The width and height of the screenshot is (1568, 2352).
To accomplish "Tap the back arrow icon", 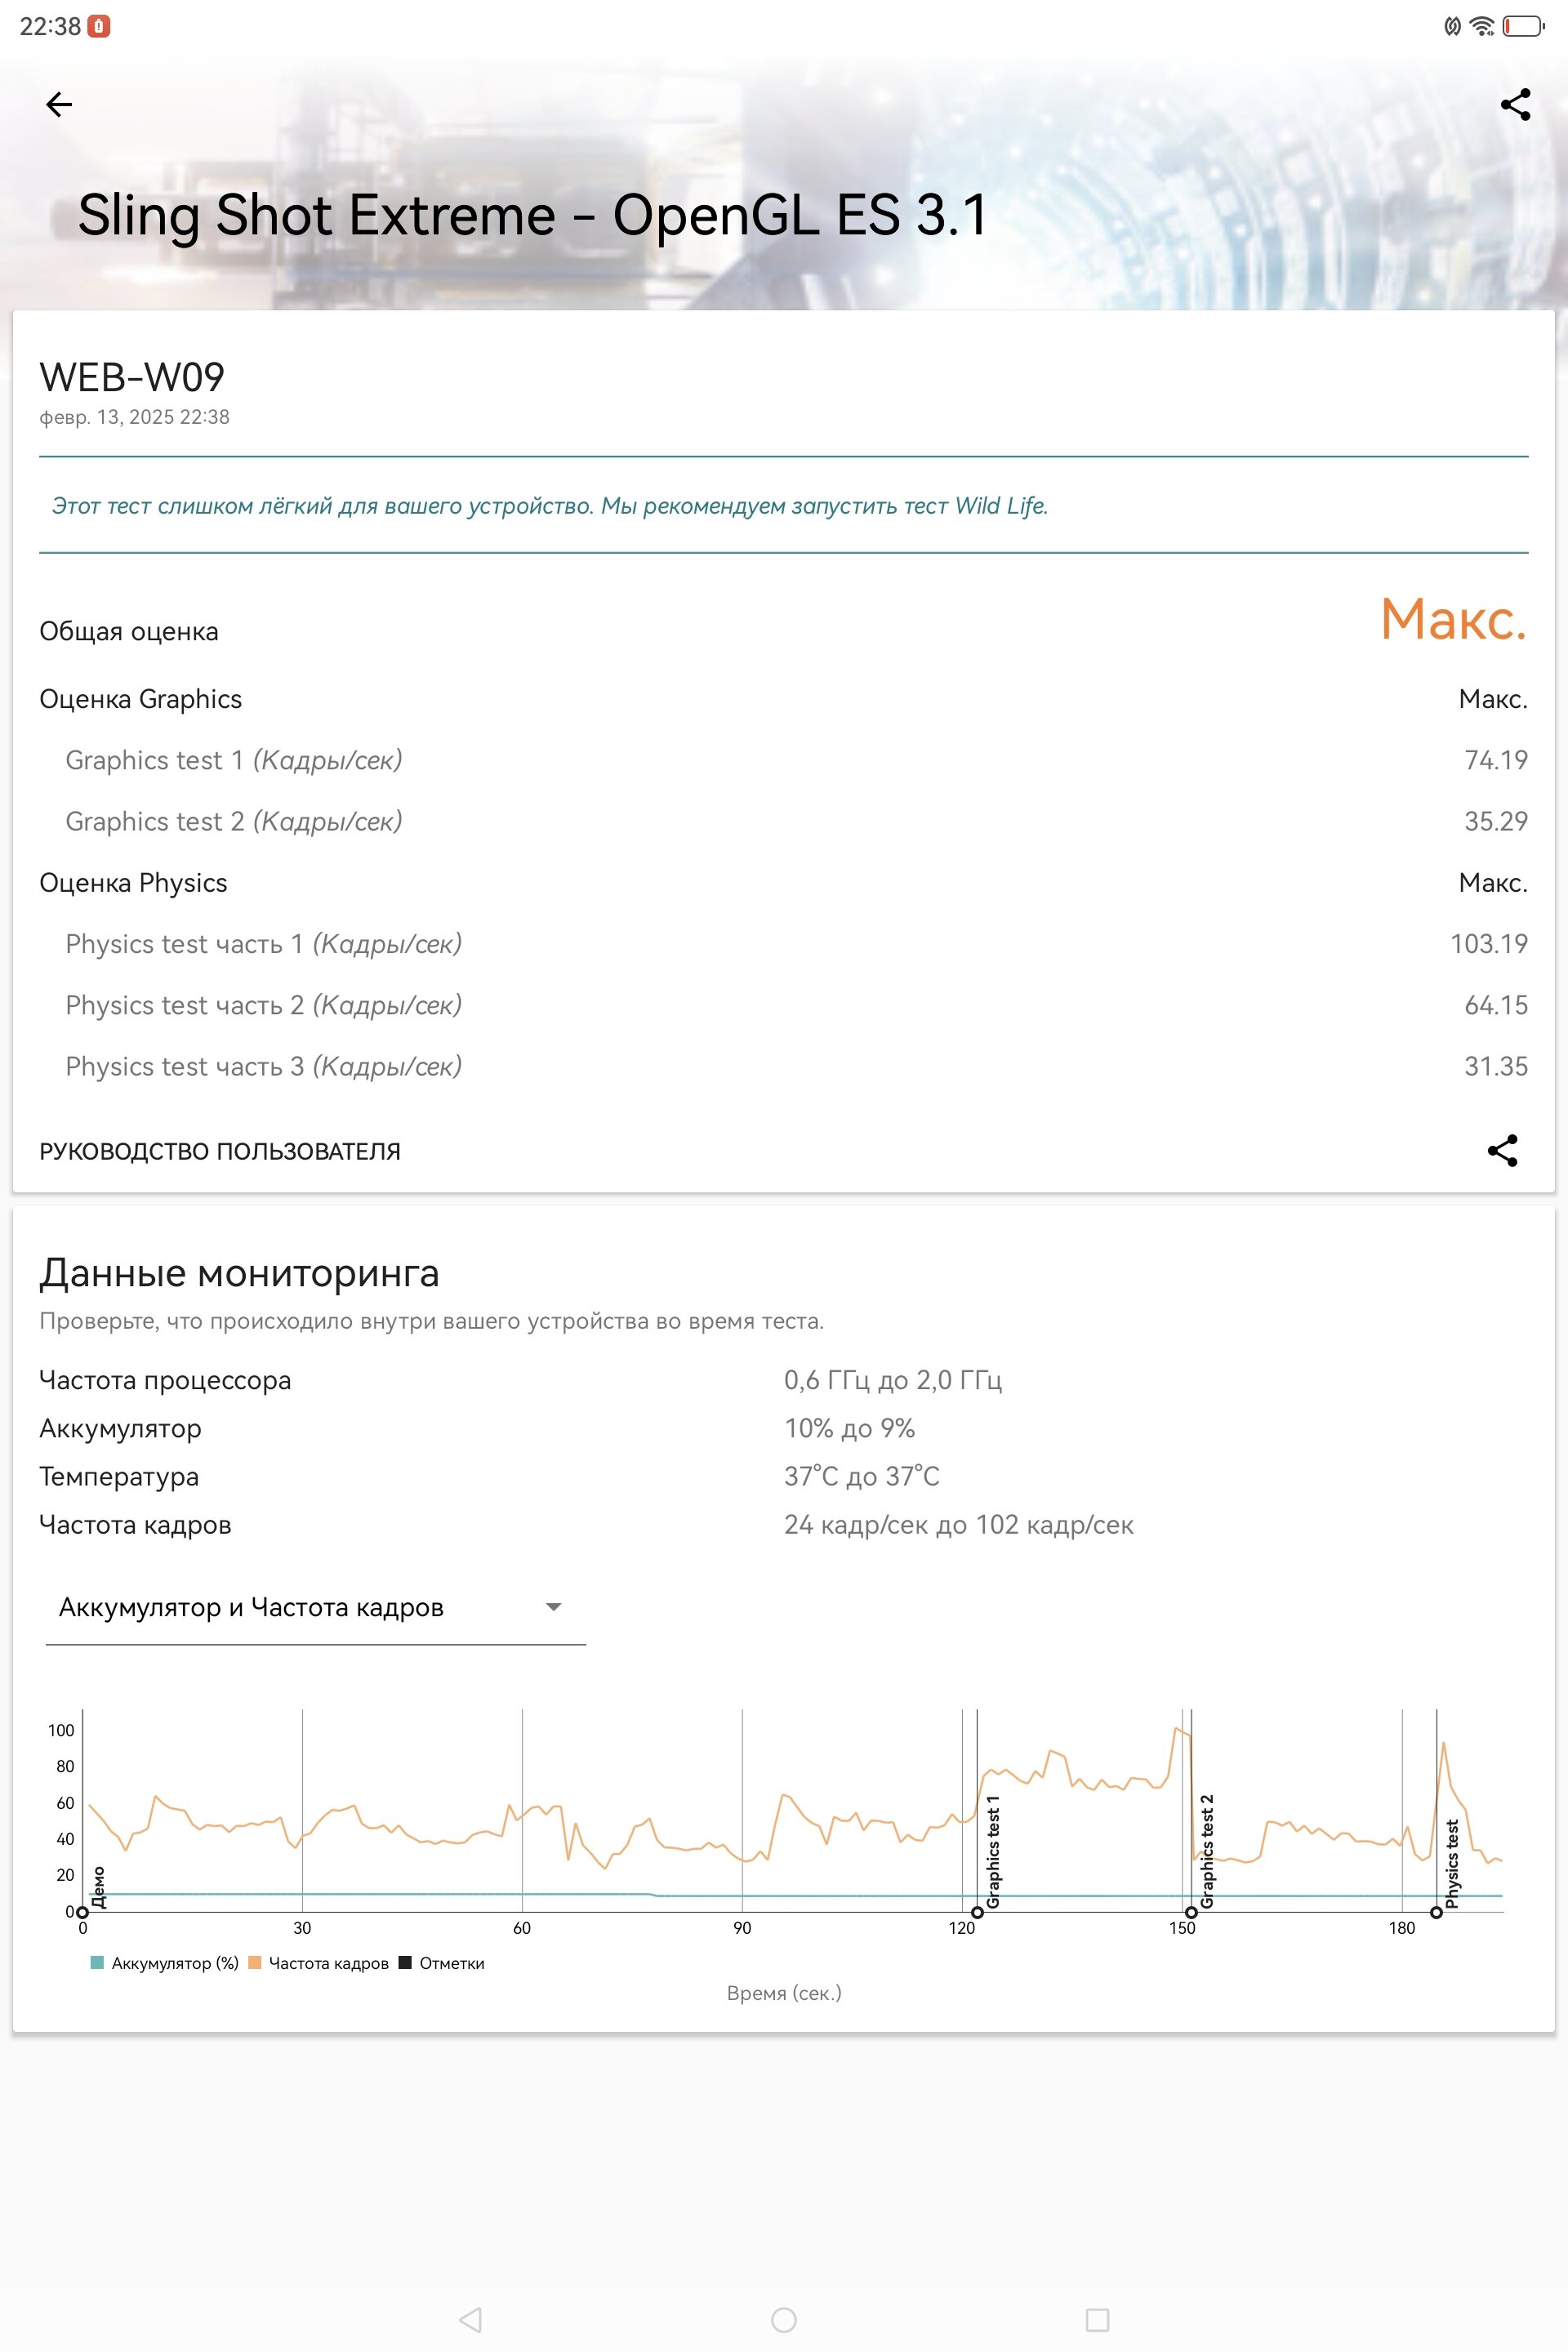I will (x=59, y=104).
